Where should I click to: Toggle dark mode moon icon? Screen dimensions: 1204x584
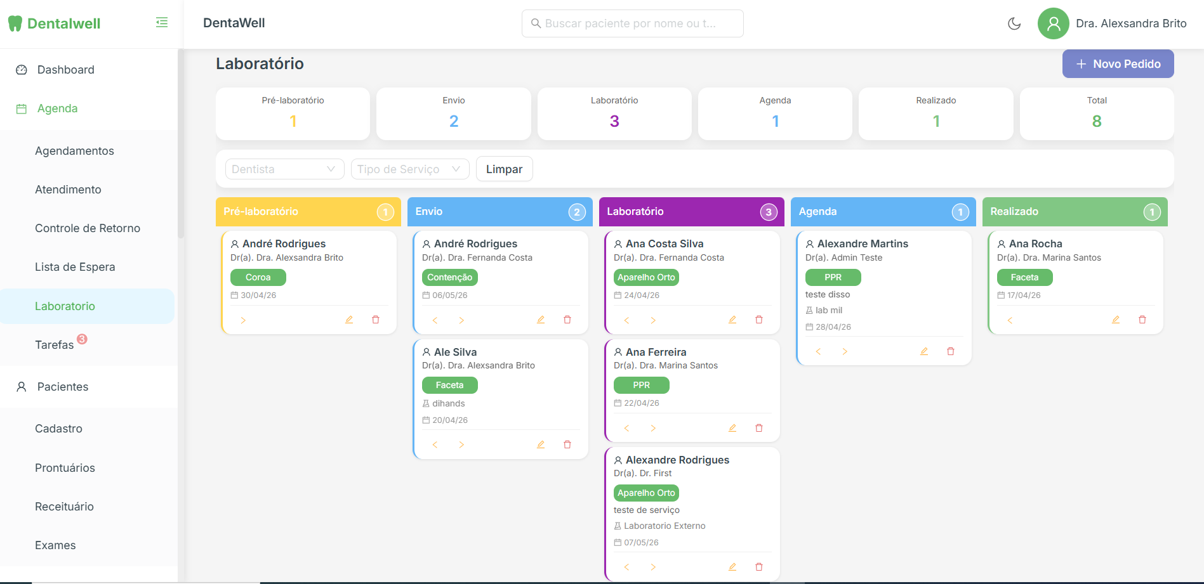pos(1014,23)
